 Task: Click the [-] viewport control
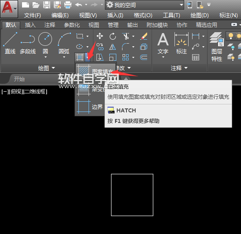5,92
